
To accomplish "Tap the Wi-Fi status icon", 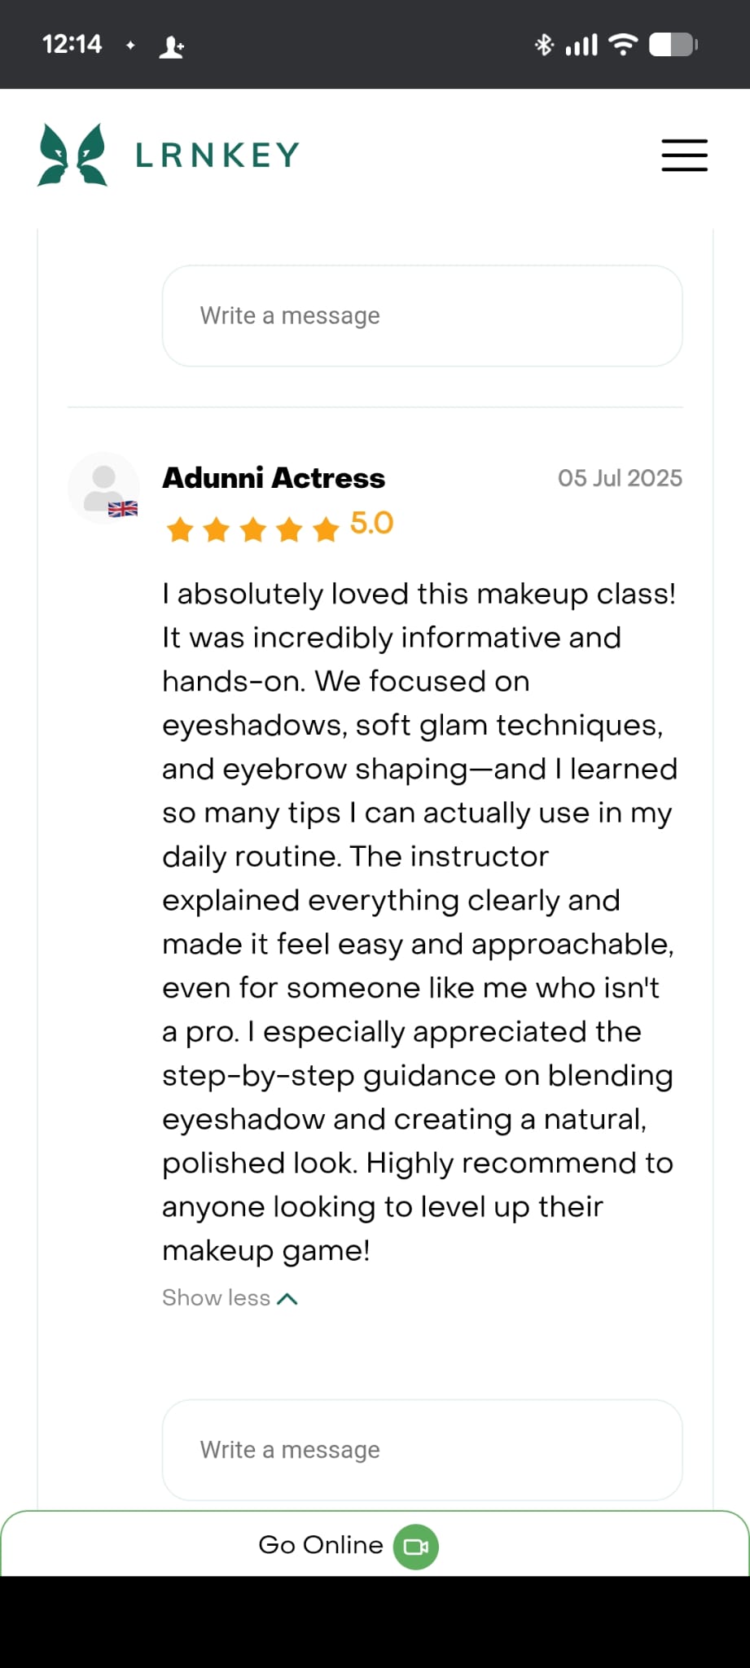I will (x=623, y=45).
